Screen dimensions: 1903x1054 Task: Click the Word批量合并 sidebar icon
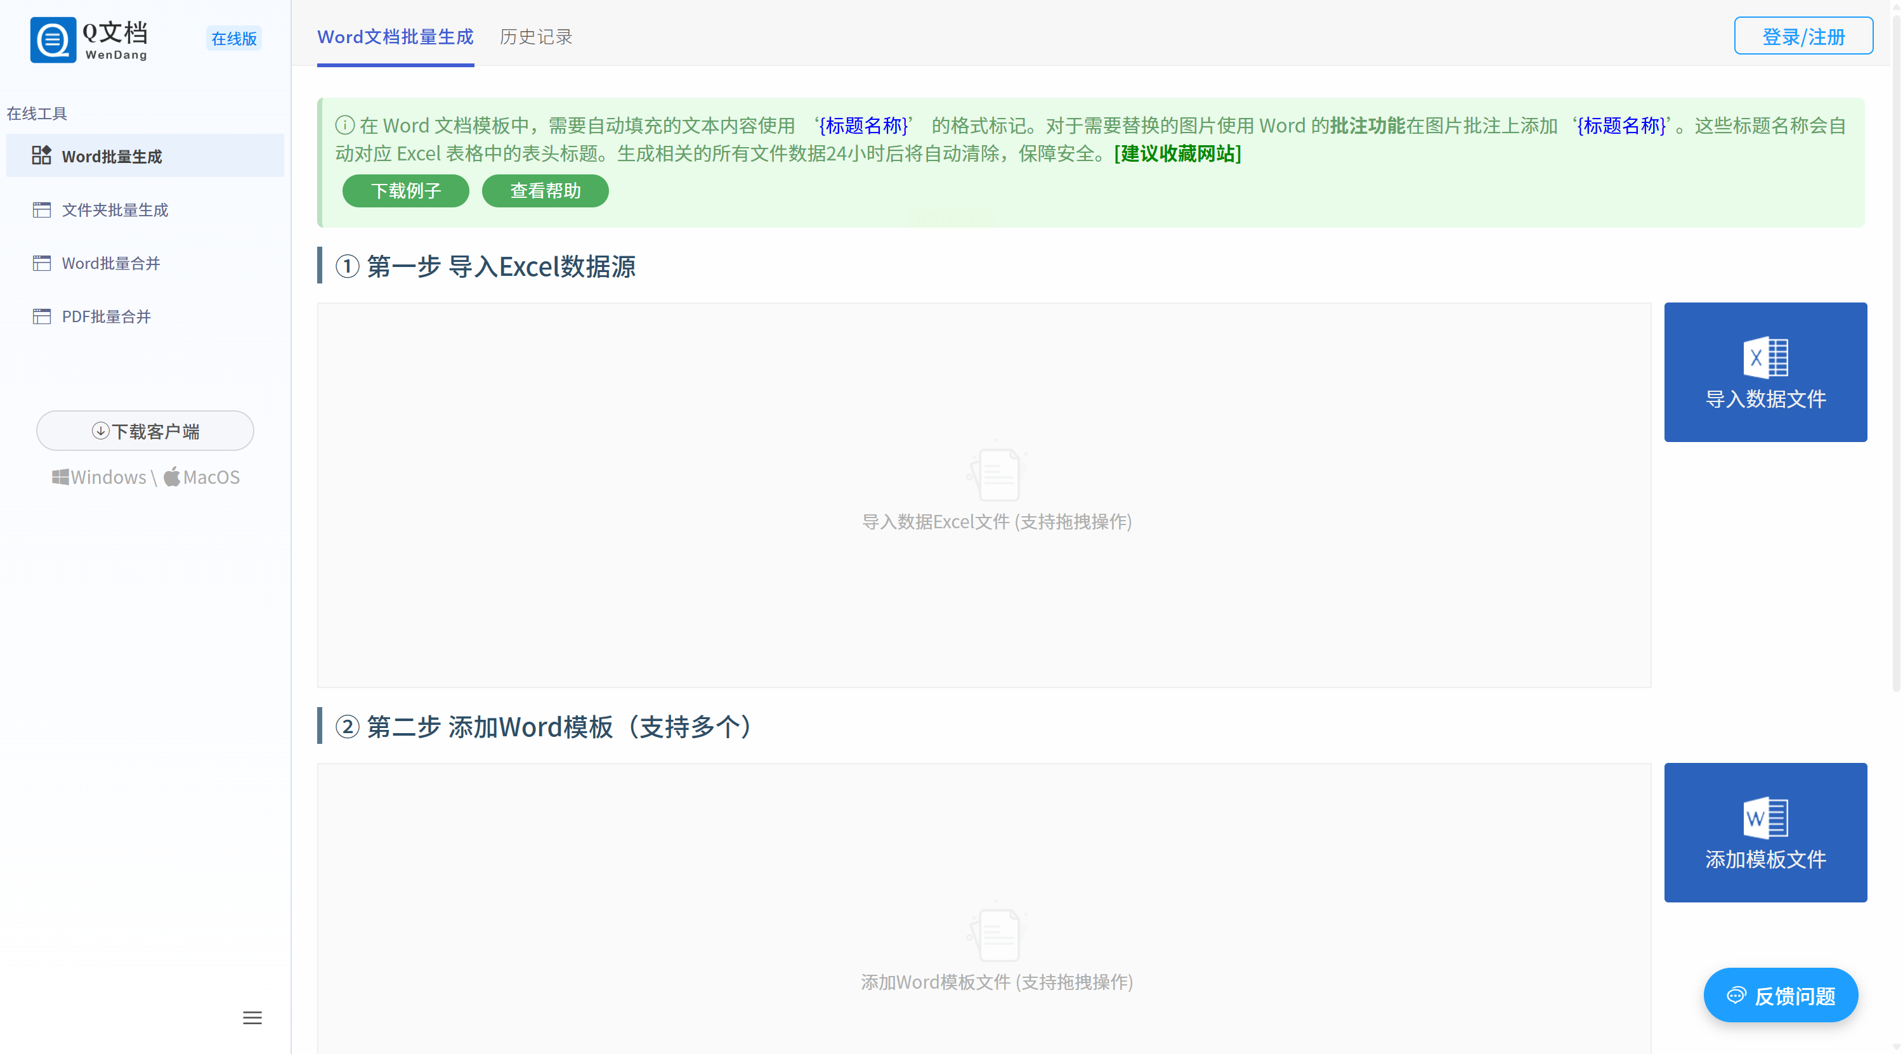[41, 263]
